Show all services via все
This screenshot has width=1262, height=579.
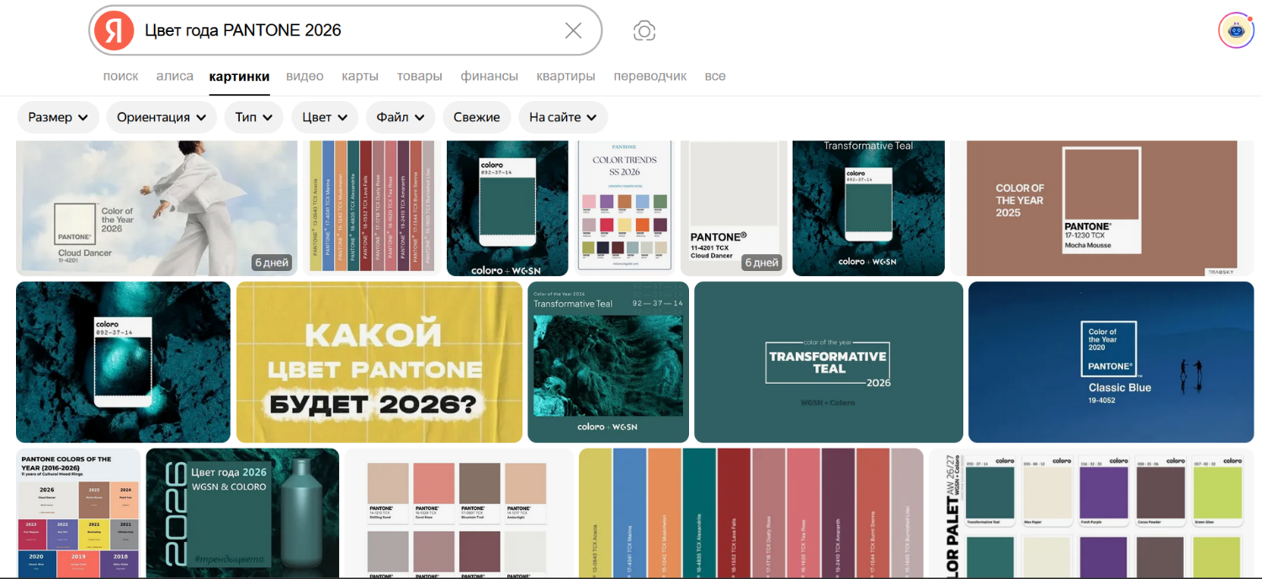[715, 76]
